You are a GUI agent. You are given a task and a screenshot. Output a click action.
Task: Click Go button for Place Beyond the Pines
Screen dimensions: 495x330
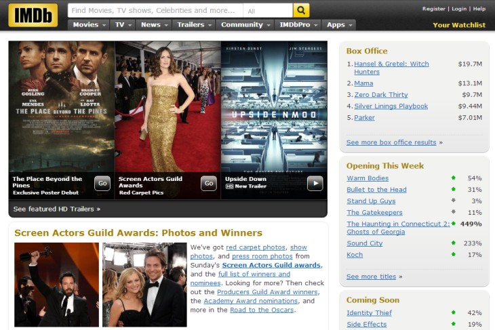point(102,183)
